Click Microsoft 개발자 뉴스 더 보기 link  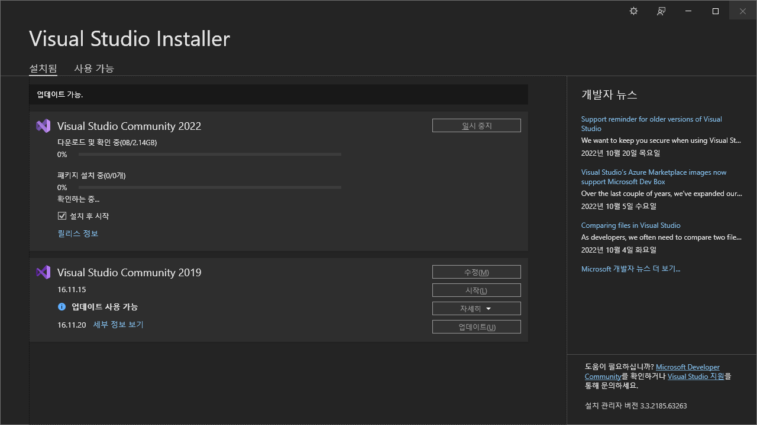[x=630, y=269]
